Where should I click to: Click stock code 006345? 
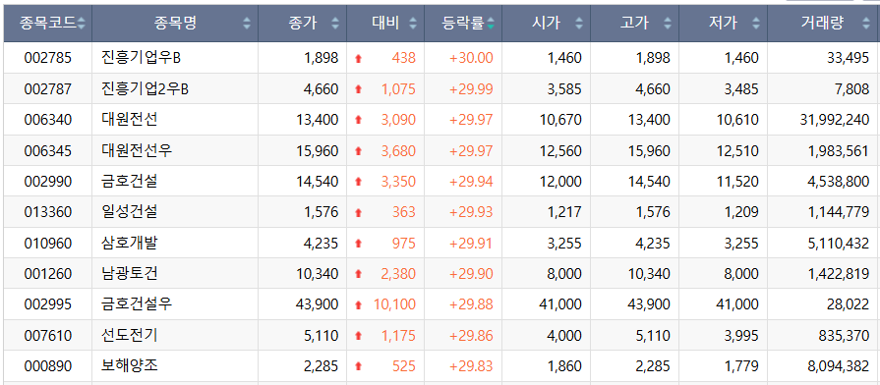[48, 150]
